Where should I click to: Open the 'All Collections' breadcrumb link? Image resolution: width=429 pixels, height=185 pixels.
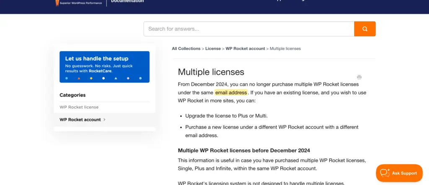coord(186,49)
